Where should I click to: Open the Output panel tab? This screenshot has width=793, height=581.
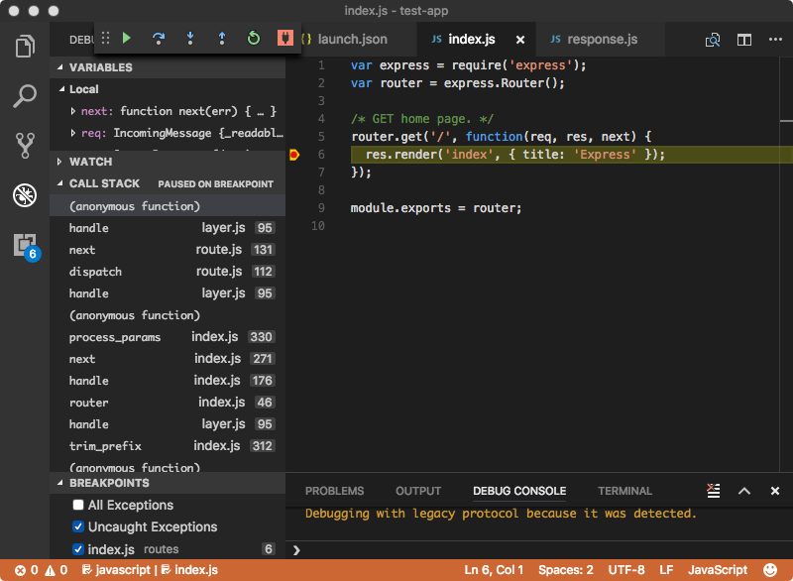tap(418, 491)
